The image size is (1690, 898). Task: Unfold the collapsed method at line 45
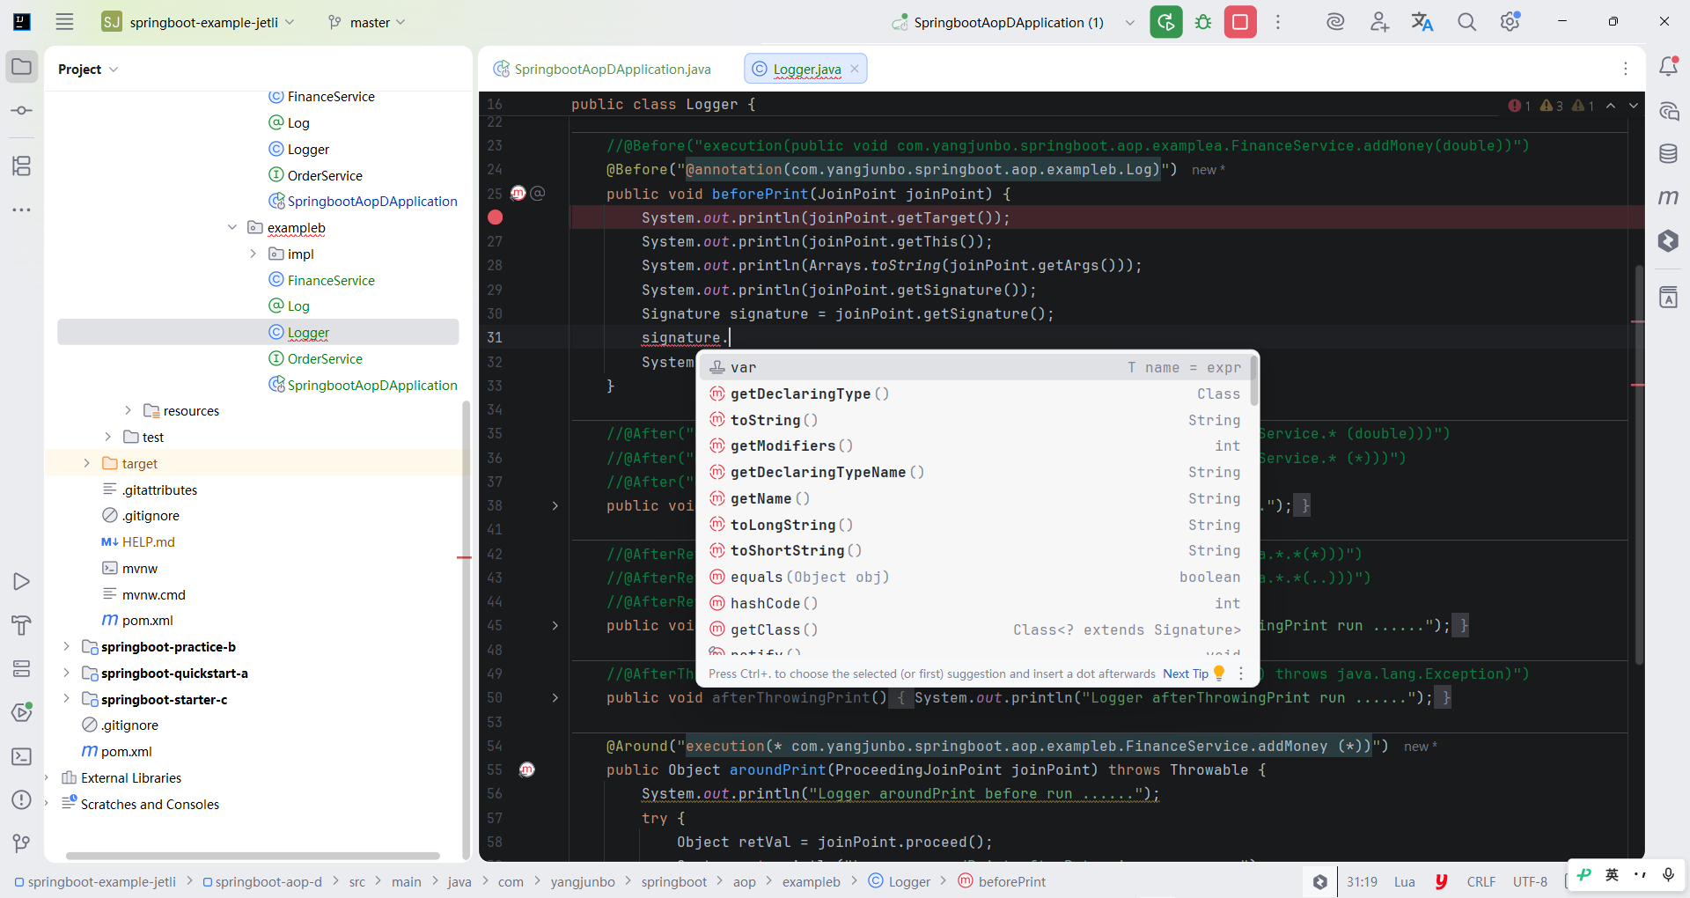tap(555, 625)
